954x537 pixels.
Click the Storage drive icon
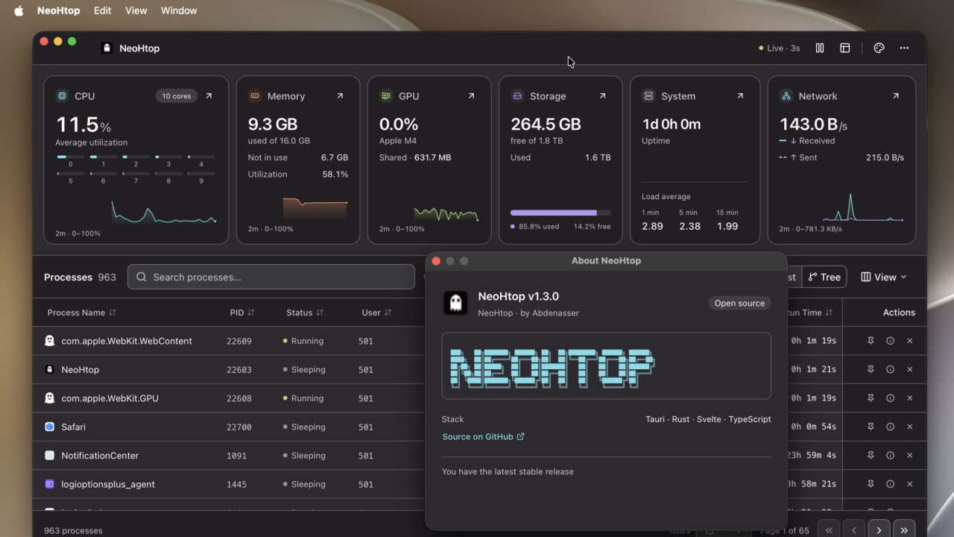517,95
